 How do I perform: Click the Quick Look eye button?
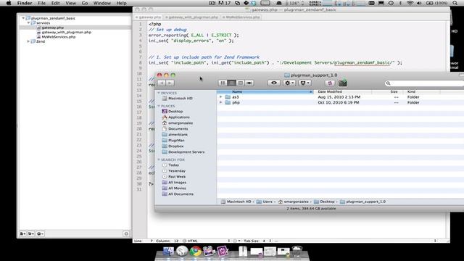pyautogui.click(x=274, y=83)
